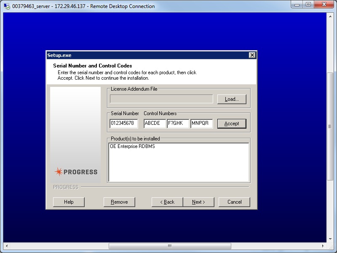Close the Remote Desktop Connection window
337x253 pixels.
point(324,5)
